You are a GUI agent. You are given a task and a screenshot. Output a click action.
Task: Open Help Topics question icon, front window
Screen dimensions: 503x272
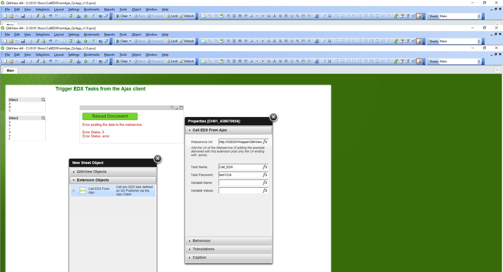point(100,61)
